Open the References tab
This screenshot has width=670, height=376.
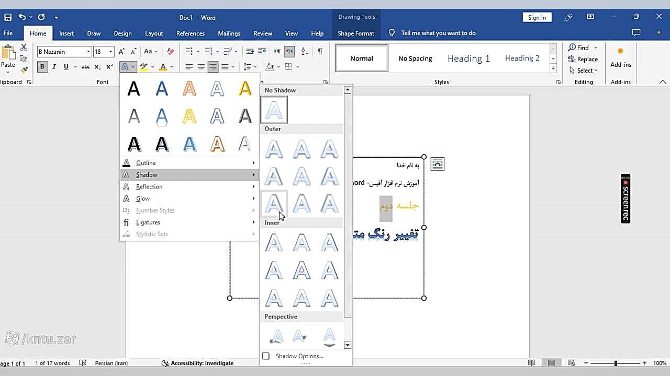(191, 33)
